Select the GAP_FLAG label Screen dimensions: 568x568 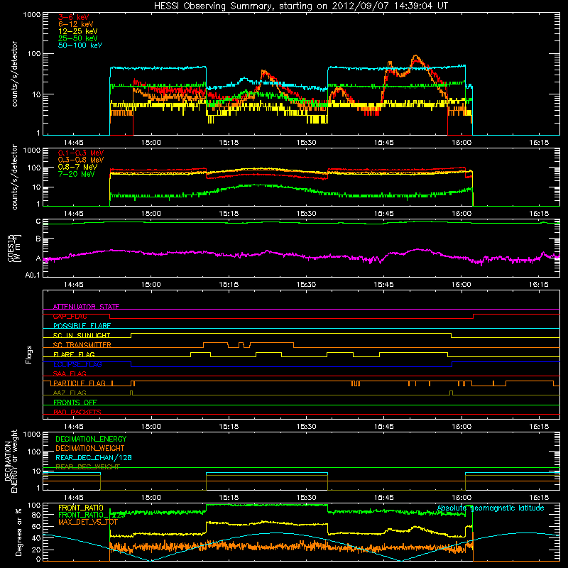tap(70, 316)
